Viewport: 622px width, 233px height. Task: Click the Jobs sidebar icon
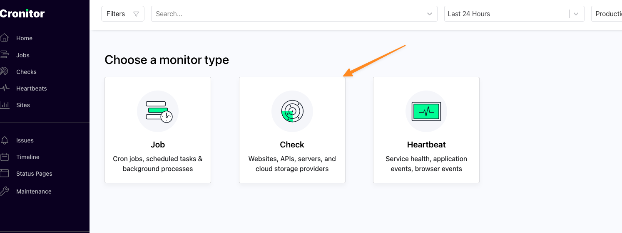click(4, 55)
